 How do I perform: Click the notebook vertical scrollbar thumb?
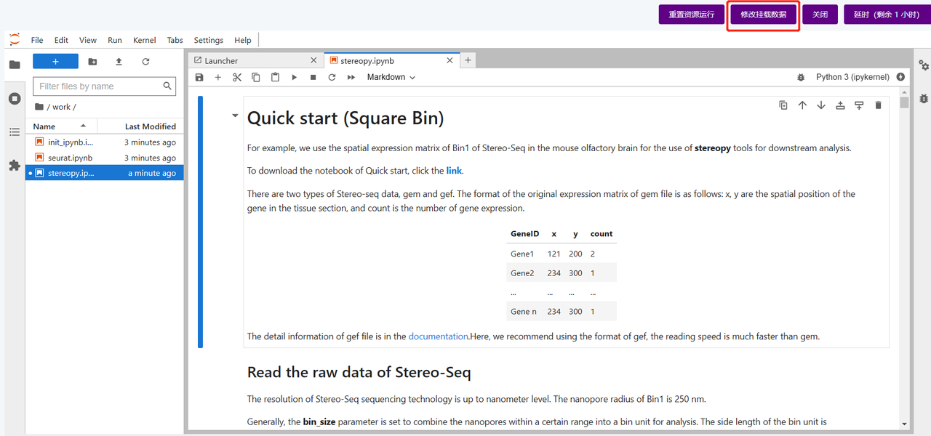904,102
